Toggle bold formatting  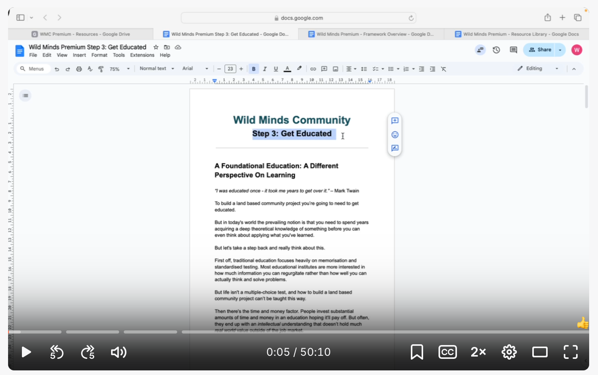[x=254, y=69]
